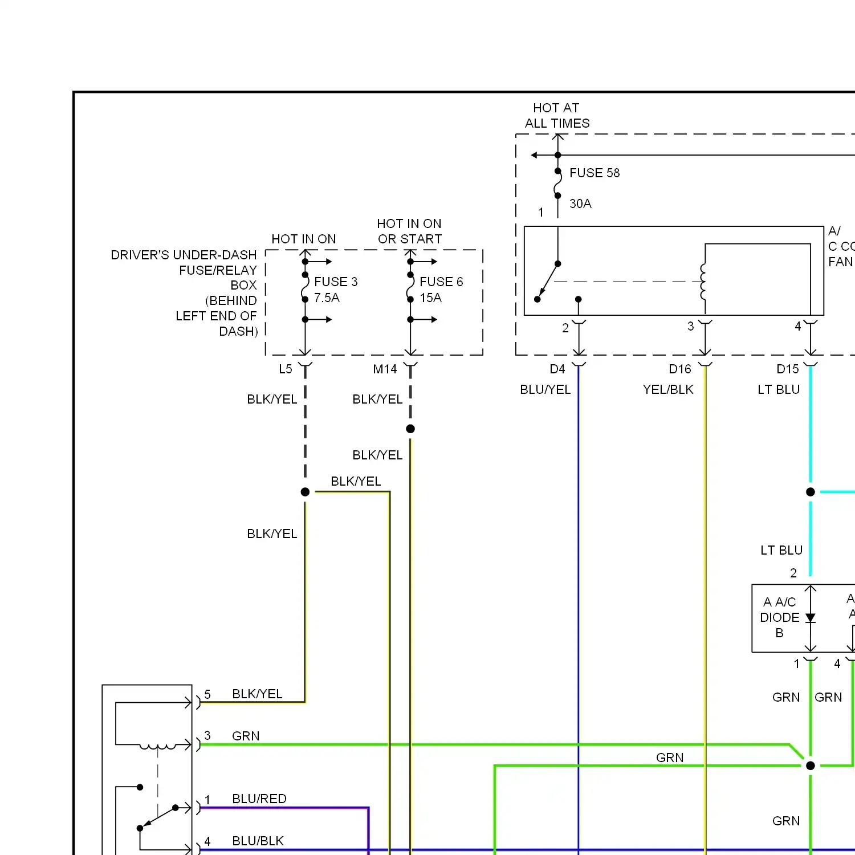Click the relay coil symbol in fan relay
This screenshot has height=855, width=855.
pos(703,282)
